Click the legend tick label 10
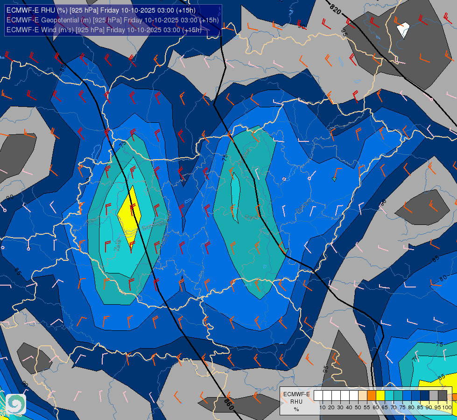Image resolution: width=457 pixels, height=420 pixels. tap(323, 407)
